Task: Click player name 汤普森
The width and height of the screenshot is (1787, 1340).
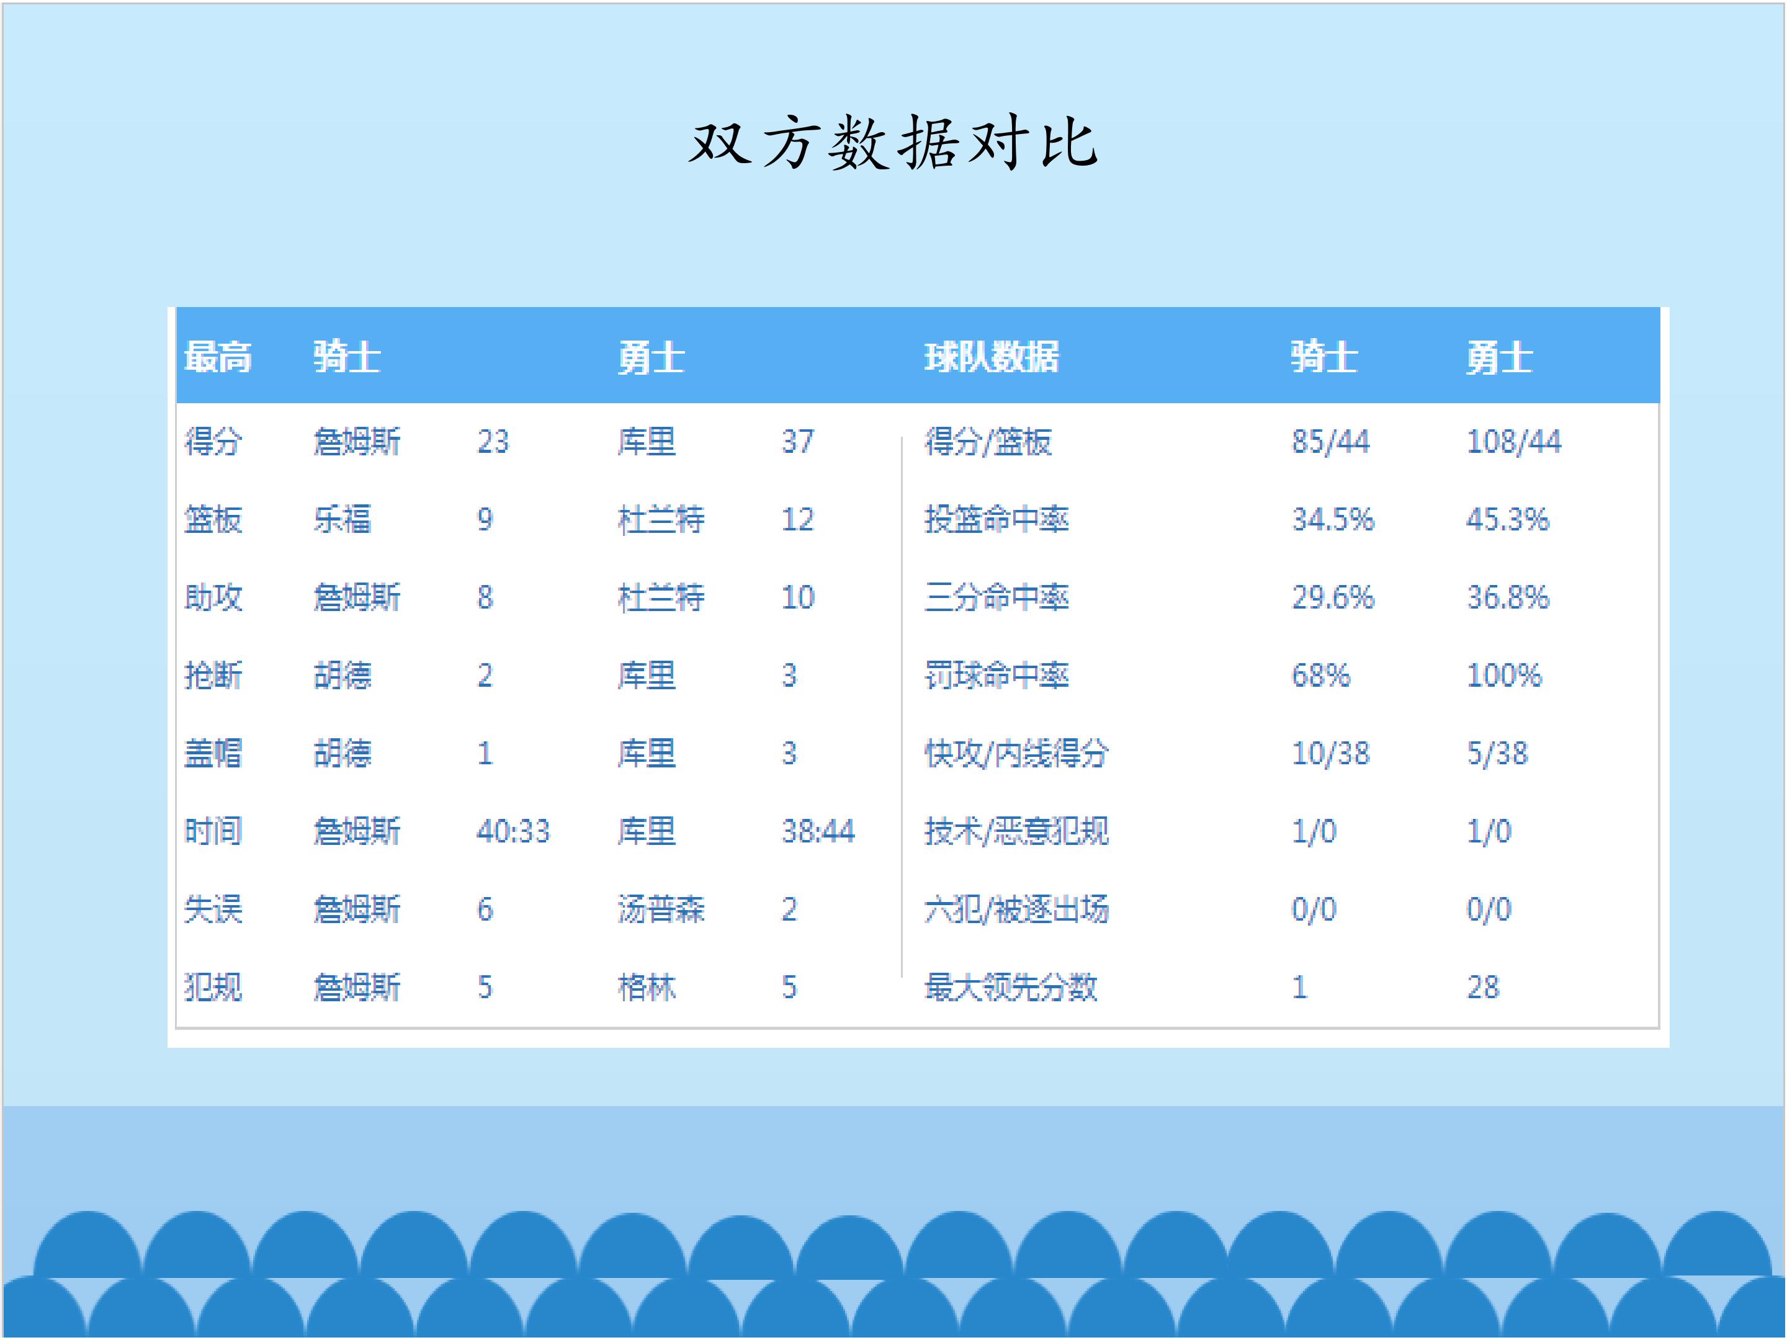Action: click(661, 909)
